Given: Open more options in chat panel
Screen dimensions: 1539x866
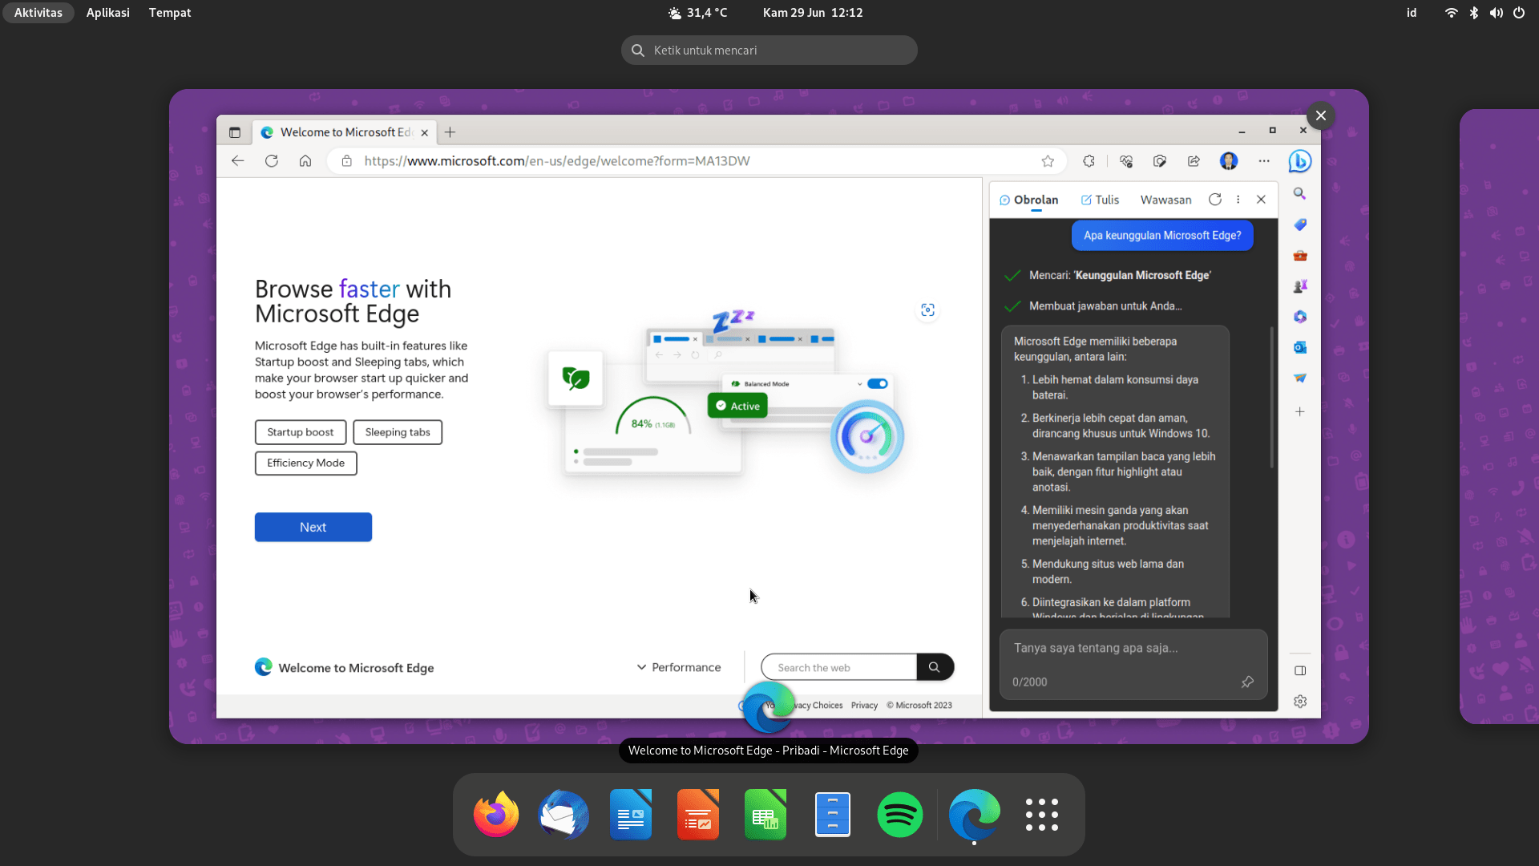Looking at the screenshot, I should (1238, 200).
